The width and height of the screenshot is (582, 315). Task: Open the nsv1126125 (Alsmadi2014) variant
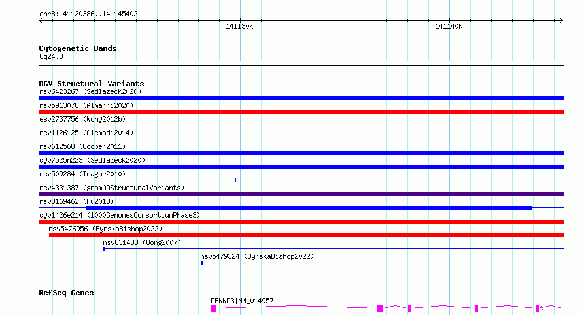86,133
